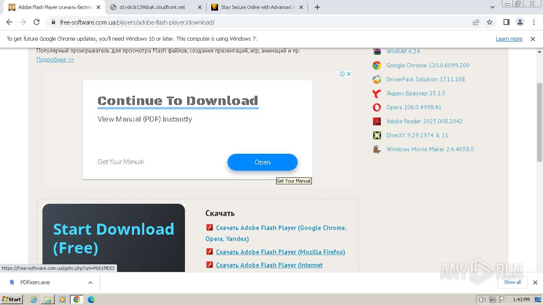Open a new tab with plus button

[x=317, y=7]
